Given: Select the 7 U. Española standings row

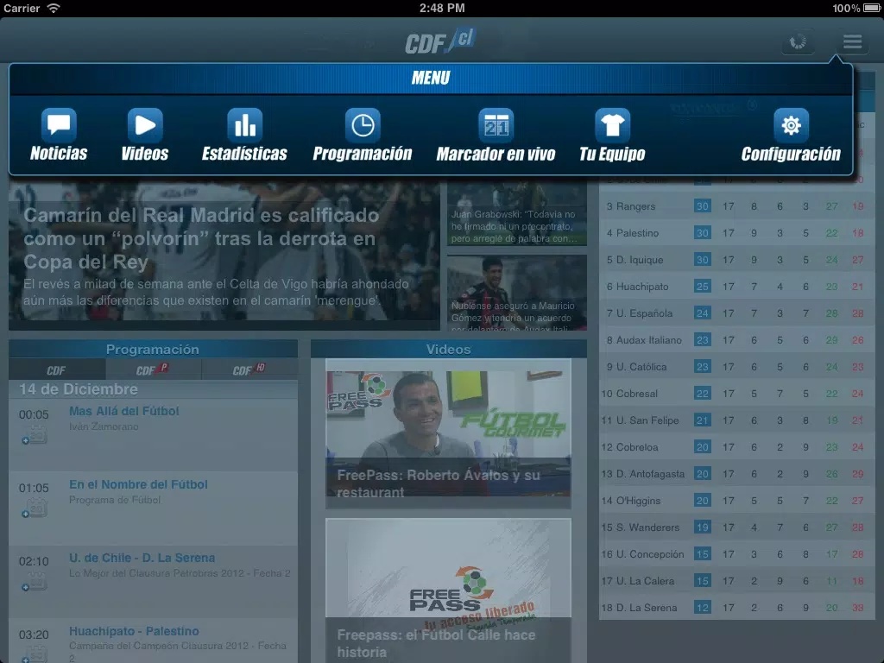Looking at the screenshot, I should (x=737, y=313).
